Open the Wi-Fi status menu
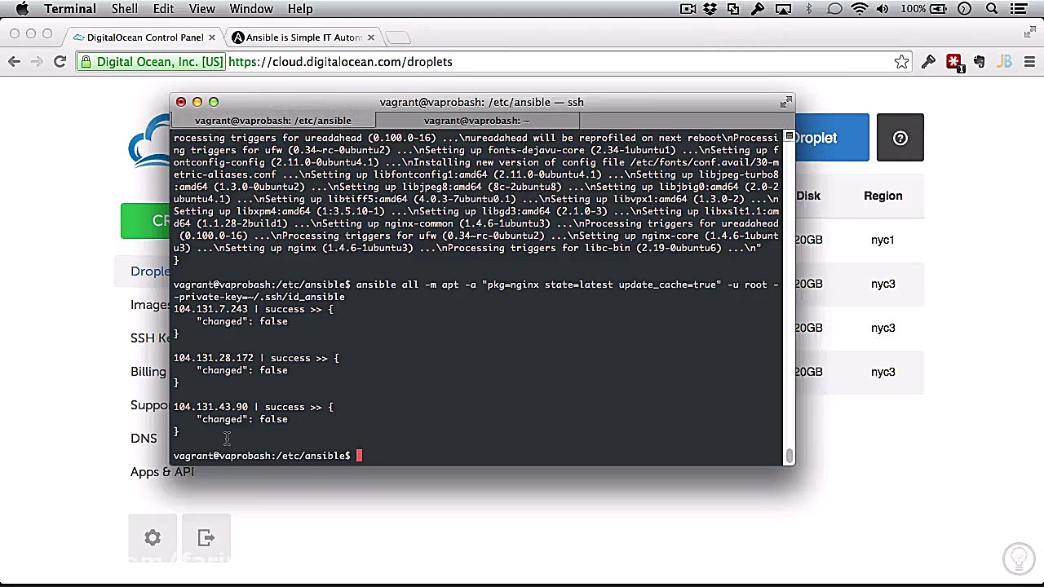This screenshot has height=587, width=1044. tap(860, 9)
